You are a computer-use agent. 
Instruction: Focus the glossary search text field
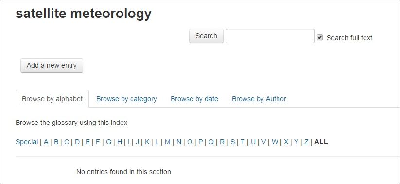270,36
